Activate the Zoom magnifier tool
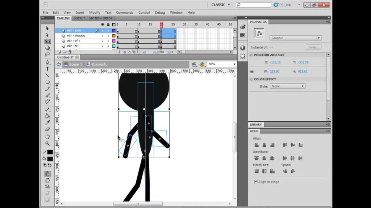 (47, 143)
